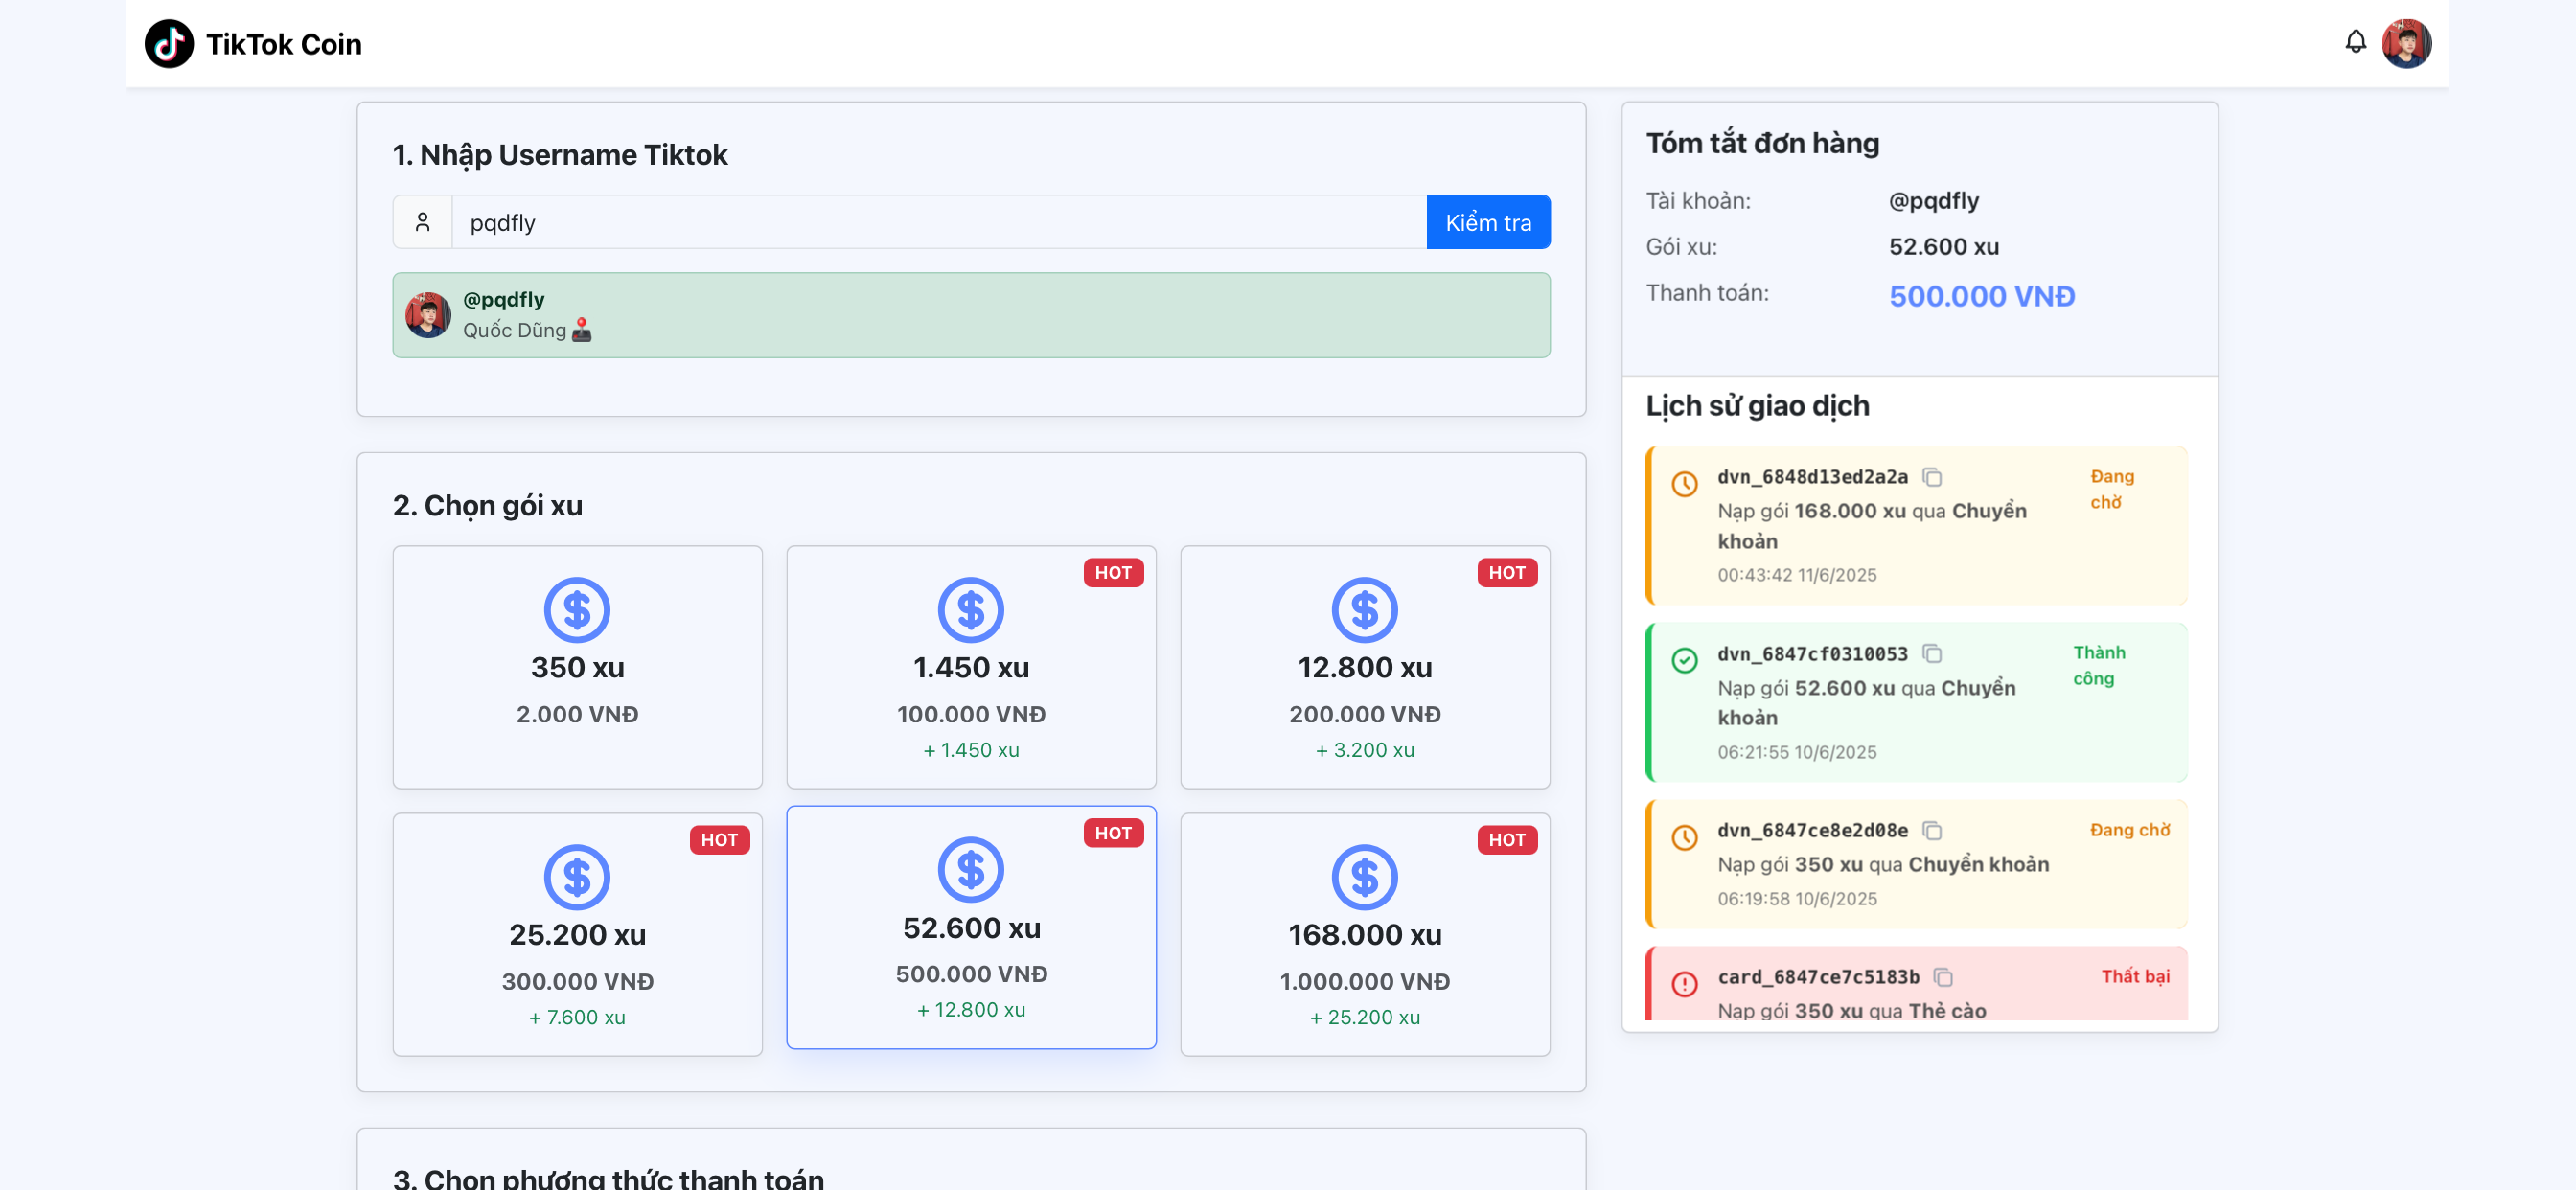
Task: Focus the TikTok username input field
Action: pyautogui.click(x=938, y=222)
